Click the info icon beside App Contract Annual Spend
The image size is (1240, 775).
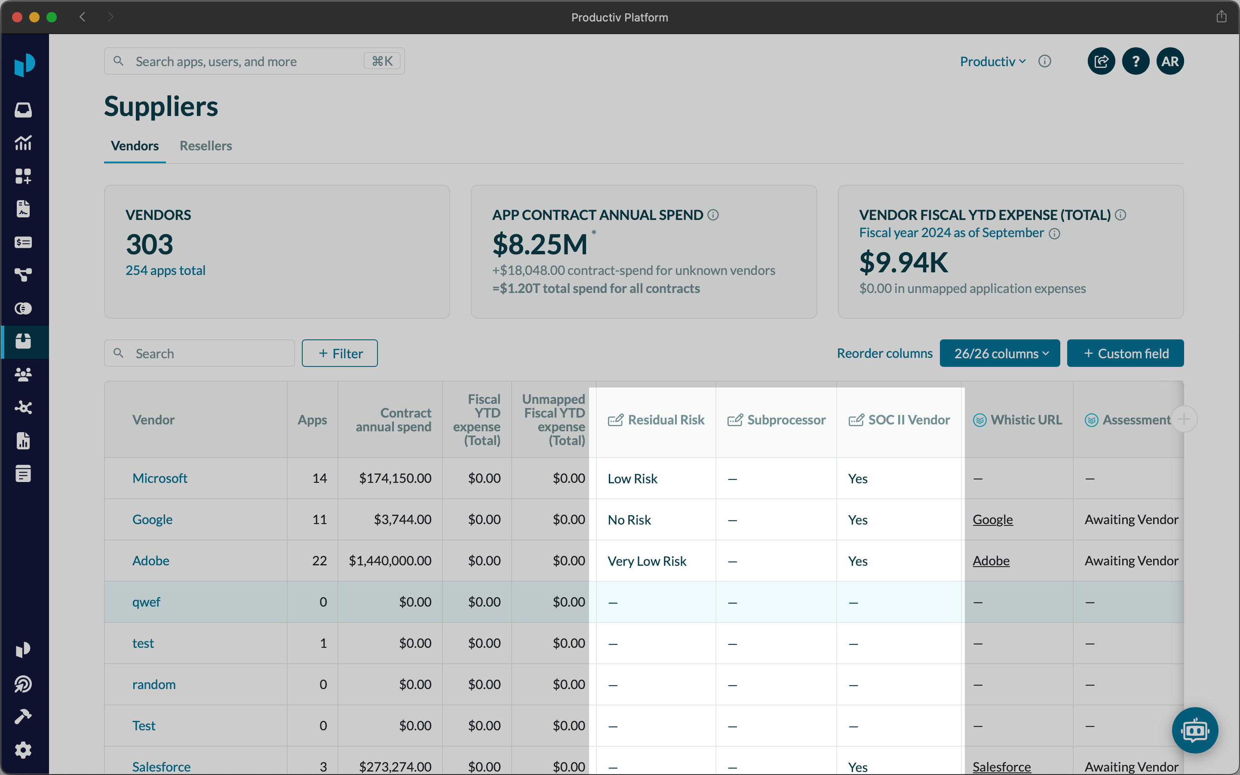pos(713,215)
